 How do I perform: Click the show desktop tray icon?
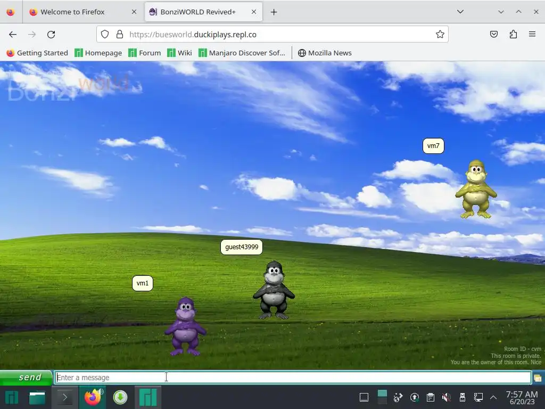tap(364, 397)
